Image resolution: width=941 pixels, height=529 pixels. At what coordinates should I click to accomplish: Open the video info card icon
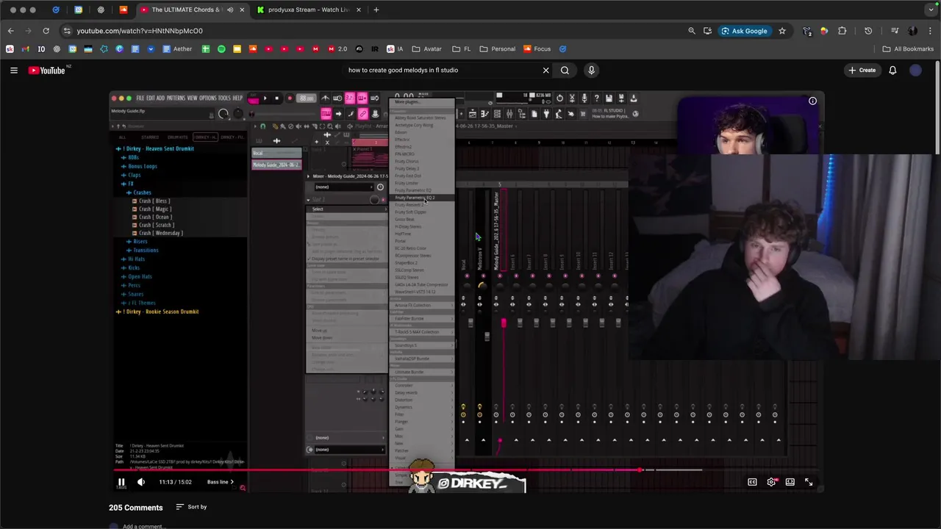812,101
